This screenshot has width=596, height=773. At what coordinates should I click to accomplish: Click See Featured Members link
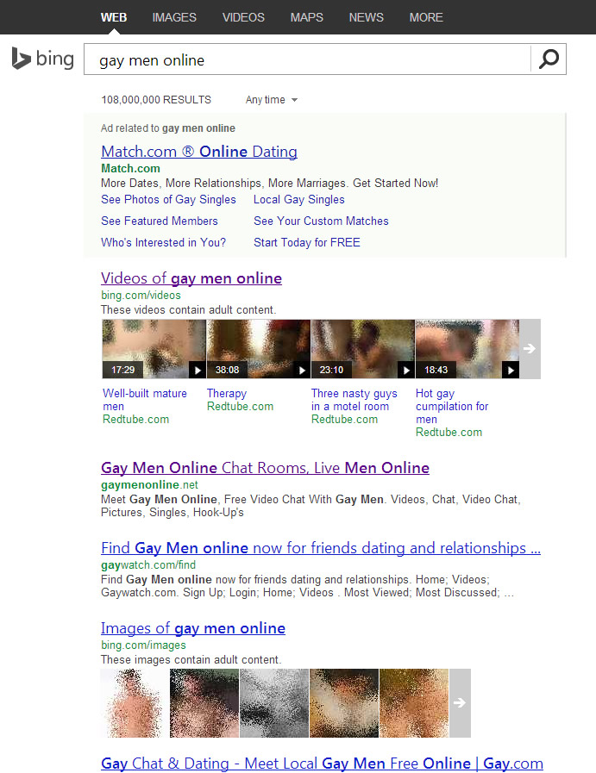[160, 221]
